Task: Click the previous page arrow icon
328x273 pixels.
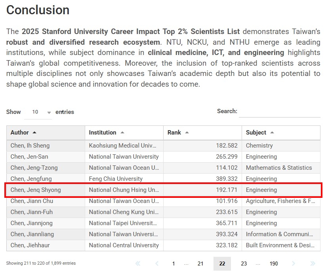Action: pos(157,264)
